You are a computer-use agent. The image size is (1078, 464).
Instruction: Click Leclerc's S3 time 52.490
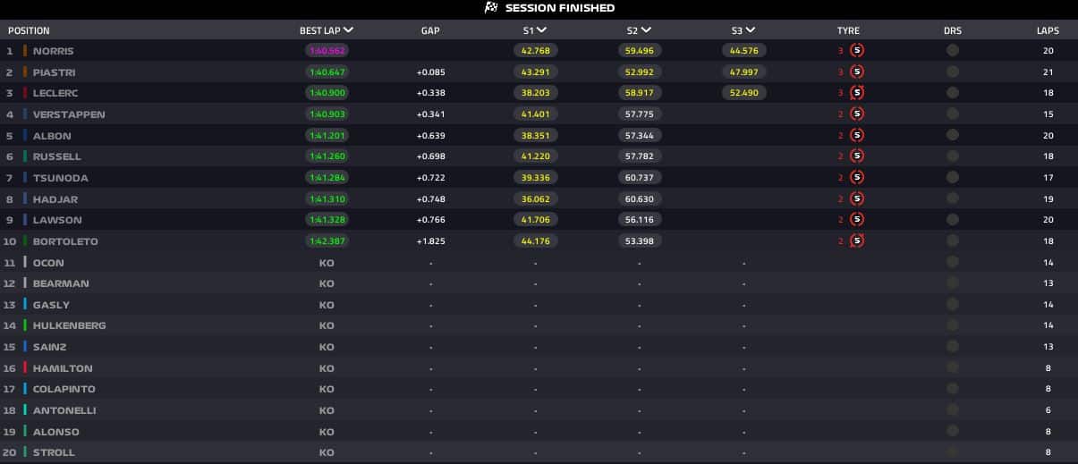[743, 93]
